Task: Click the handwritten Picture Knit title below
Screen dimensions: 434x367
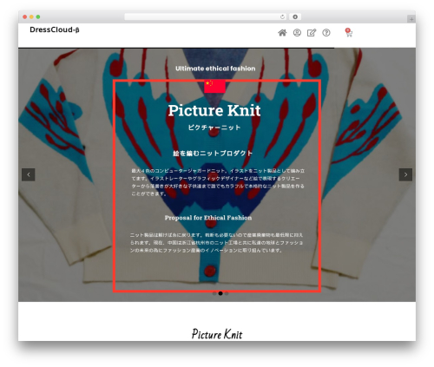Action: click(217, 334)
